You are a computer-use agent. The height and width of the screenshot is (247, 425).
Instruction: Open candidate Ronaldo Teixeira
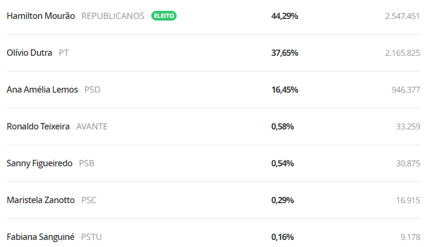pyautogui.click(x=38, y=127)
